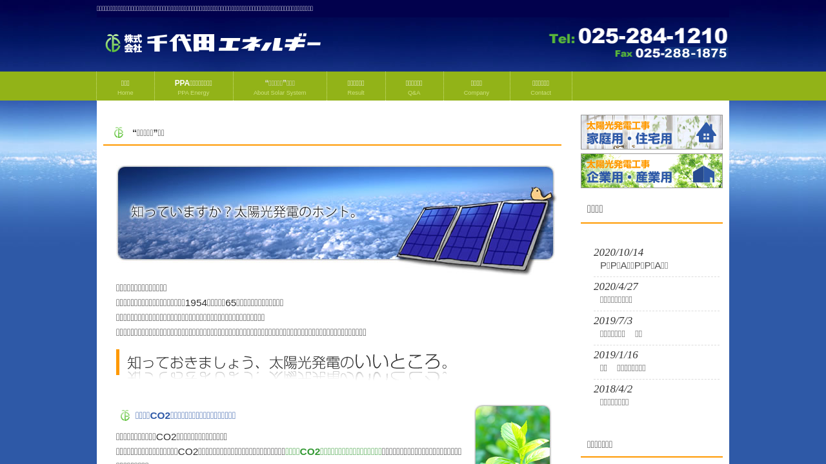826x464 pixels.
Task: Go to the PPA Energy menu page
Action: pos(193,87)
